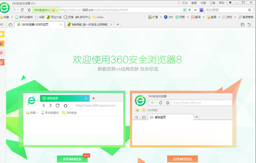Close the 360浏览器-SE8欢迎页 tab
Image resolution: width=256 pixels, height=163 pixels.
coord(61,25)
